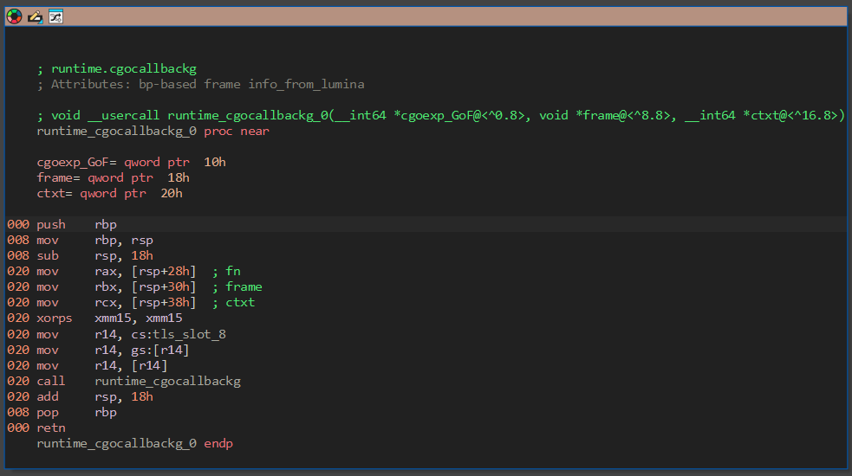
Task: Click the add rsp, 18h instruction
Action: point(94,396)
